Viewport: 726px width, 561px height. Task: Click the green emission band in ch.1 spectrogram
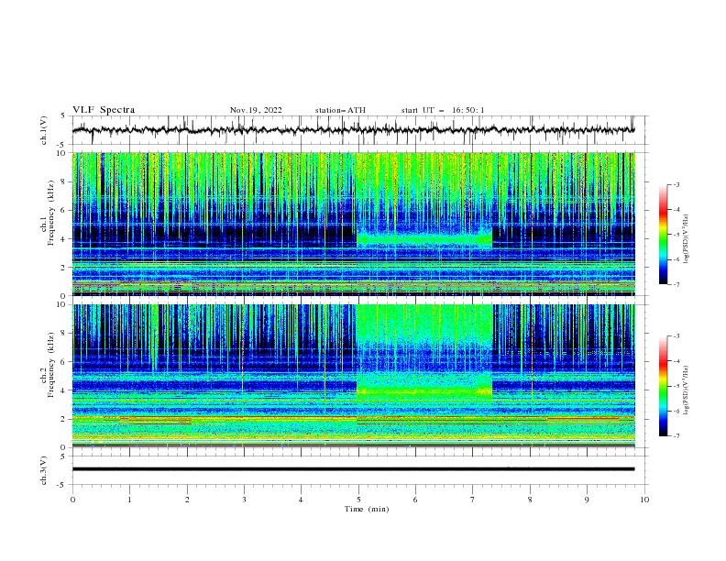point(424,240)
